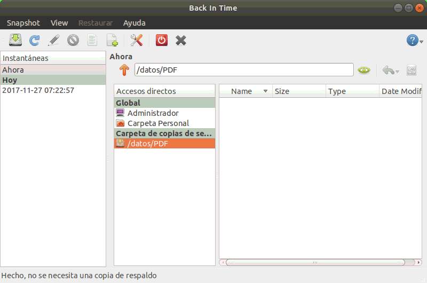Toggle shutdown after snapshot red power icon
Viewport: 427px width, 283px height.
tap(162, 40)
